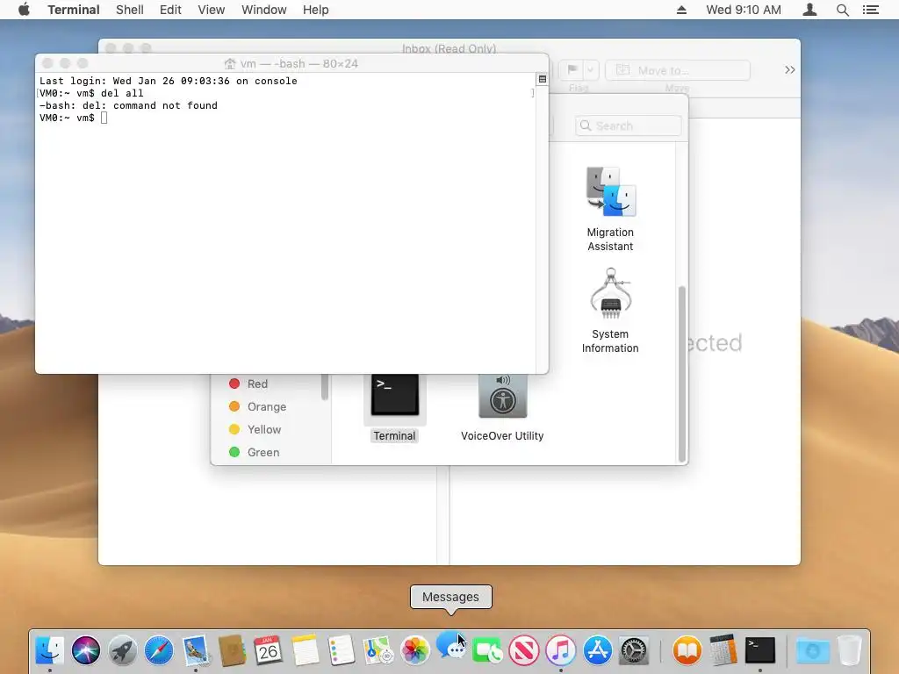
Task: Open Contacts book icon in Dock
Action: (232, 650)
